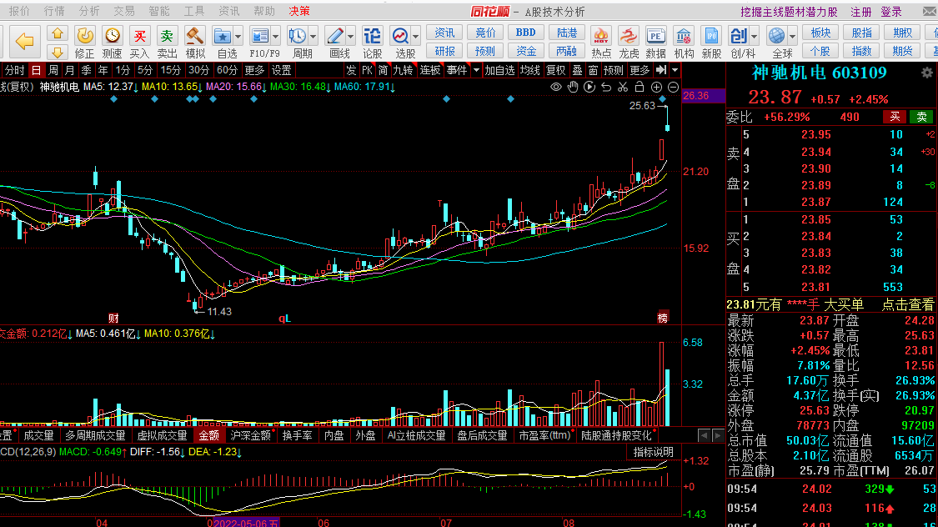The image size is (938, 527).
Task: Open the 热点 hot topics flame icon
Action: (600, 43)
